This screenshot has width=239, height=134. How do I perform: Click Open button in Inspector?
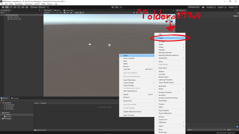click(x=235, y=16)
